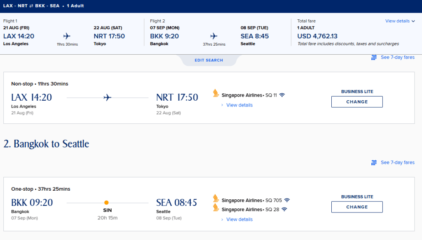Click the USD 4,762.13 total fare amount
Screen dimensions: 422x240
[x=317, y=36]
